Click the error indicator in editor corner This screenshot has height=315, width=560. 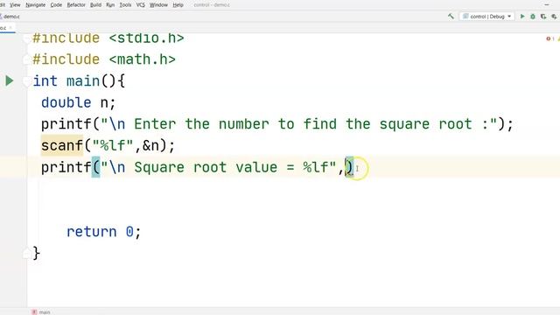click(x=549, y=38)
